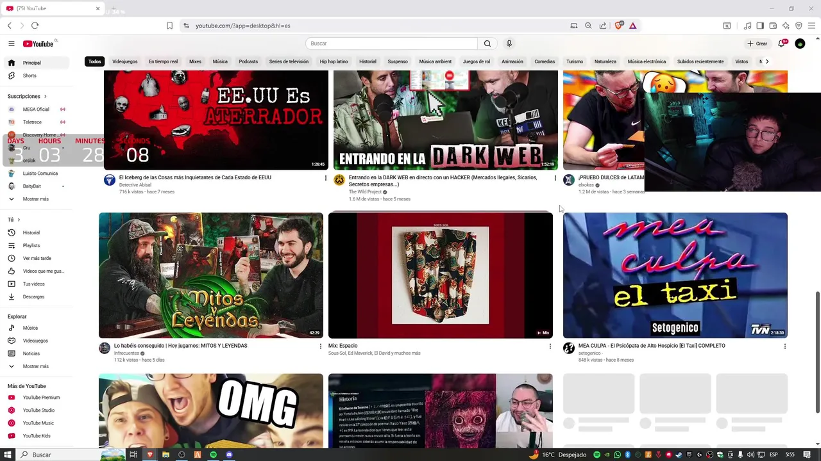Open Luisito Comunica subscription
The height and width of the screenshot is (461, 821).
coord(38,174)
